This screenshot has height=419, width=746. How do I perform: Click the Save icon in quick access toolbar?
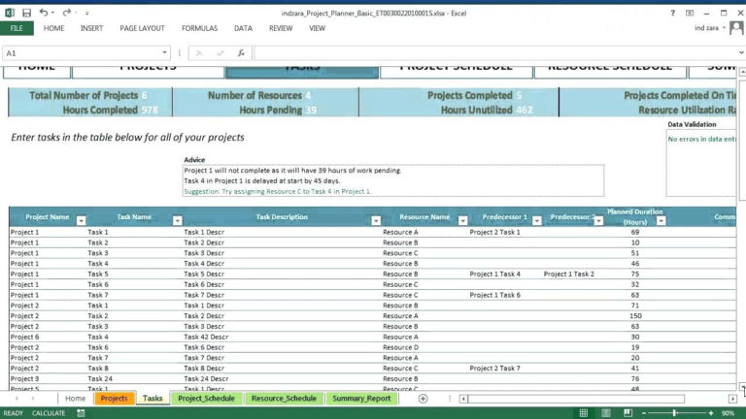point(26,12)
